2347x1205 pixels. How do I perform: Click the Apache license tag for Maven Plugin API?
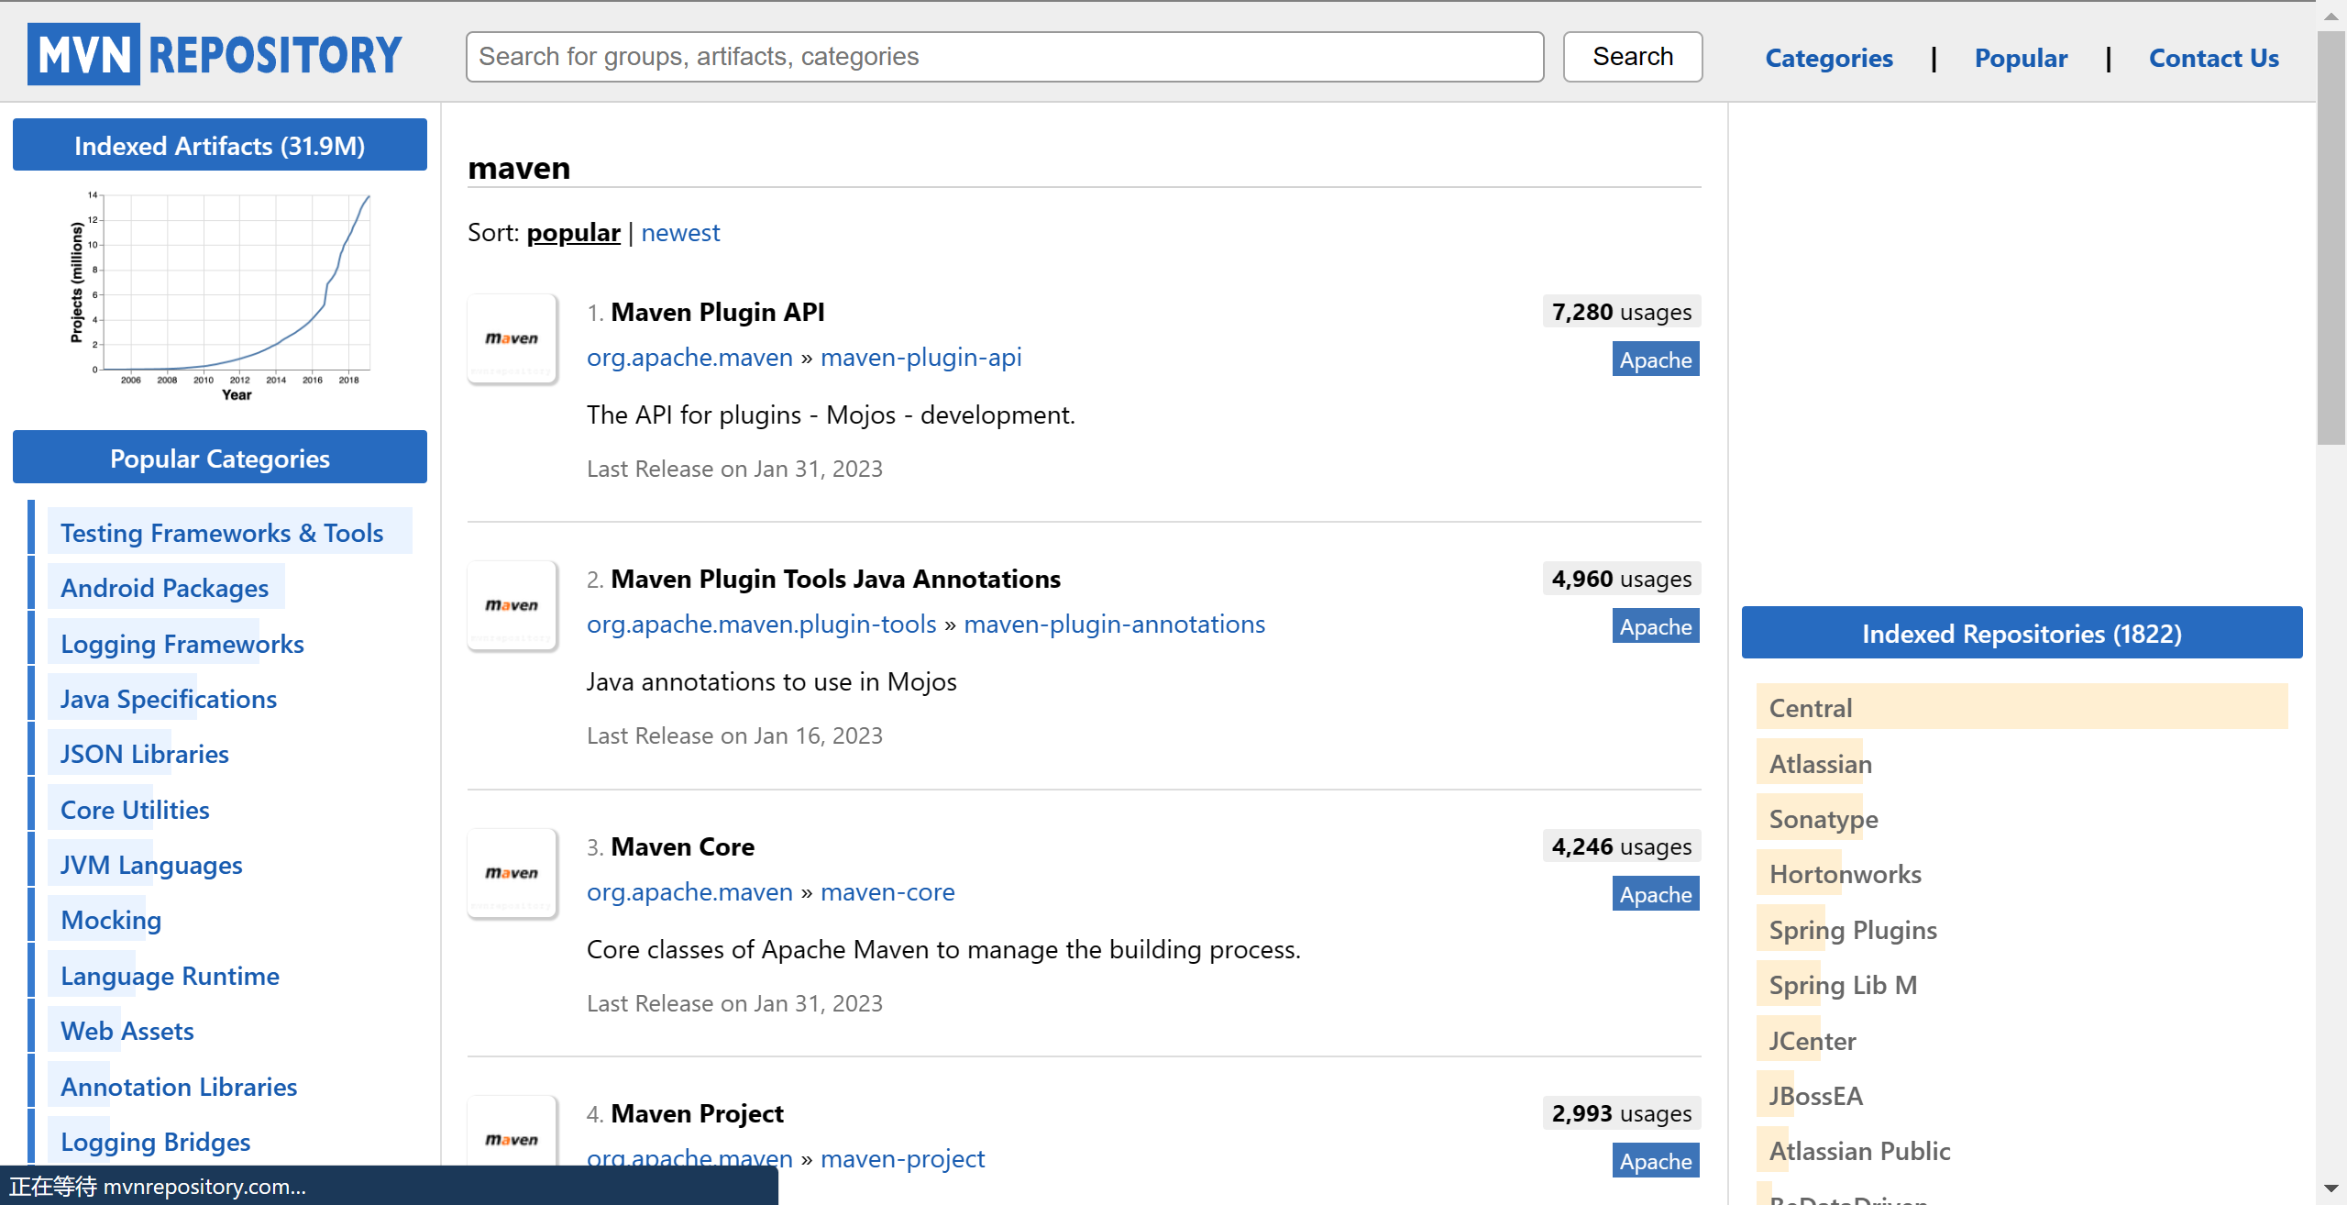1656,359
